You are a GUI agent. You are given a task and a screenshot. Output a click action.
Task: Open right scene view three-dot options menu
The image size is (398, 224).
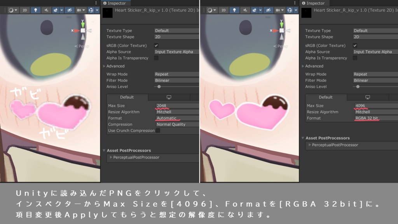(x=295, y=3)
